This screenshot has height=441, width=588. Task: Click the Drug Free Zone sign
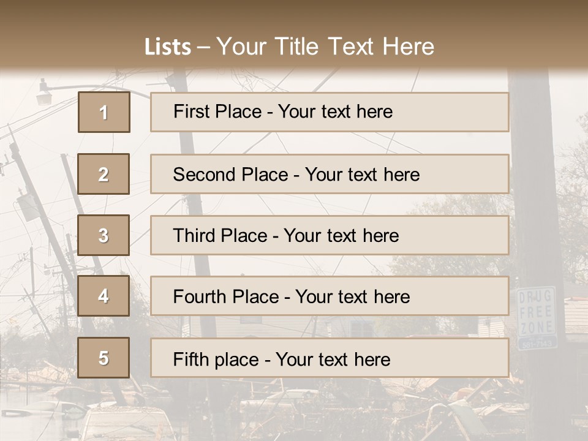click(x=537, y=317)
